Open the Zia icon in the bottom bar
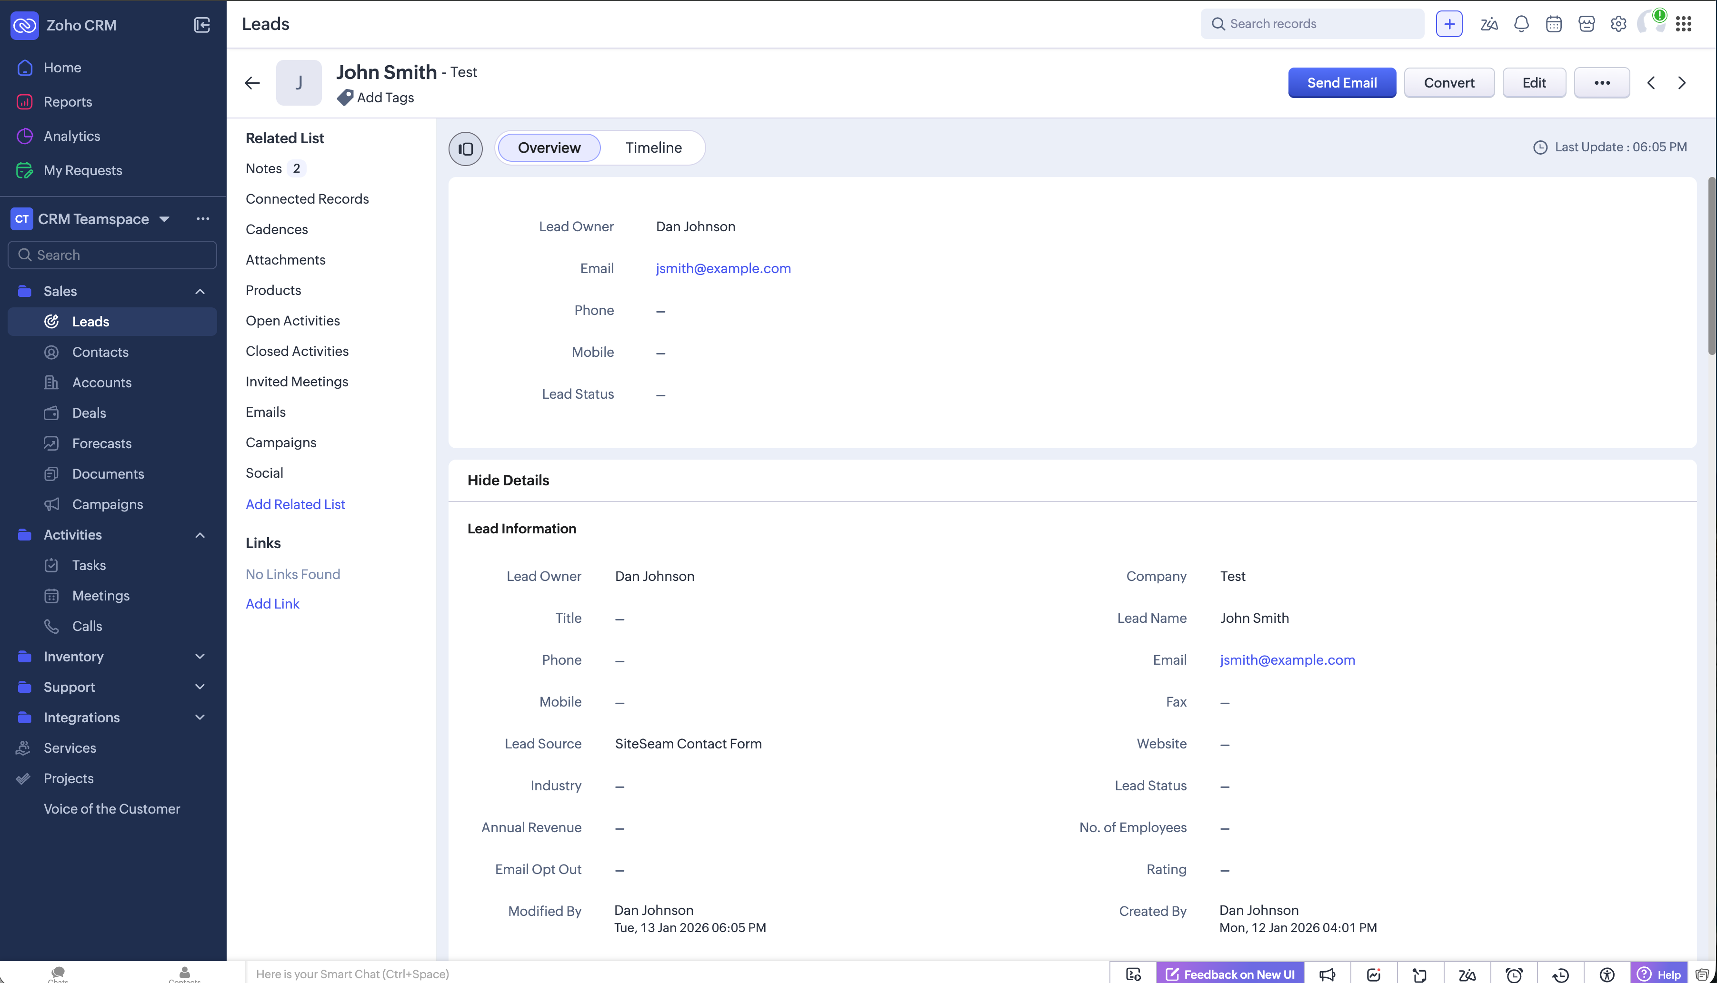The height and width of the screenshot is (983, 1717). tap(1467, 974)
